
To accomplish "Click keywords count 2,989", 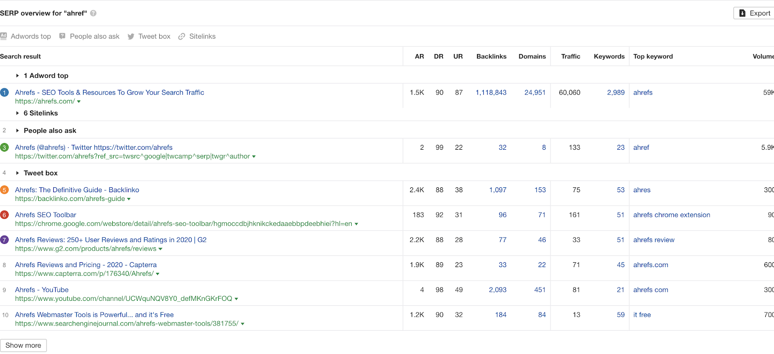I will (x=616, y=92).
